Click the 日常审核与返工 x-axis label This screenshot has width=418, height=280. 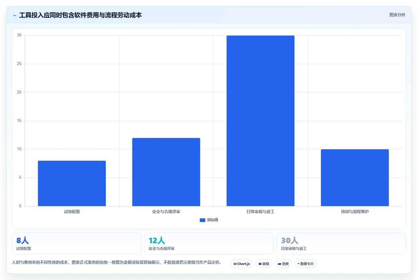[x=260, y=212]
